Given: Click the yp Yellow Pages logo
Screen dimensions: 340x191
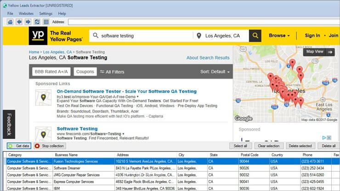Looking at the screenshot, I should (38, 36).
